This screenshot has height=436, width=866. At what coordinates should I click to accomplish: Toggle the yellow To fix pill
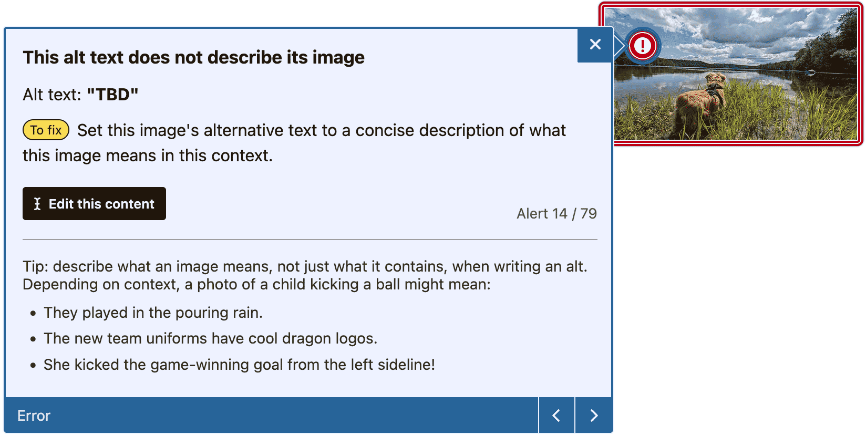click(45, 130)
